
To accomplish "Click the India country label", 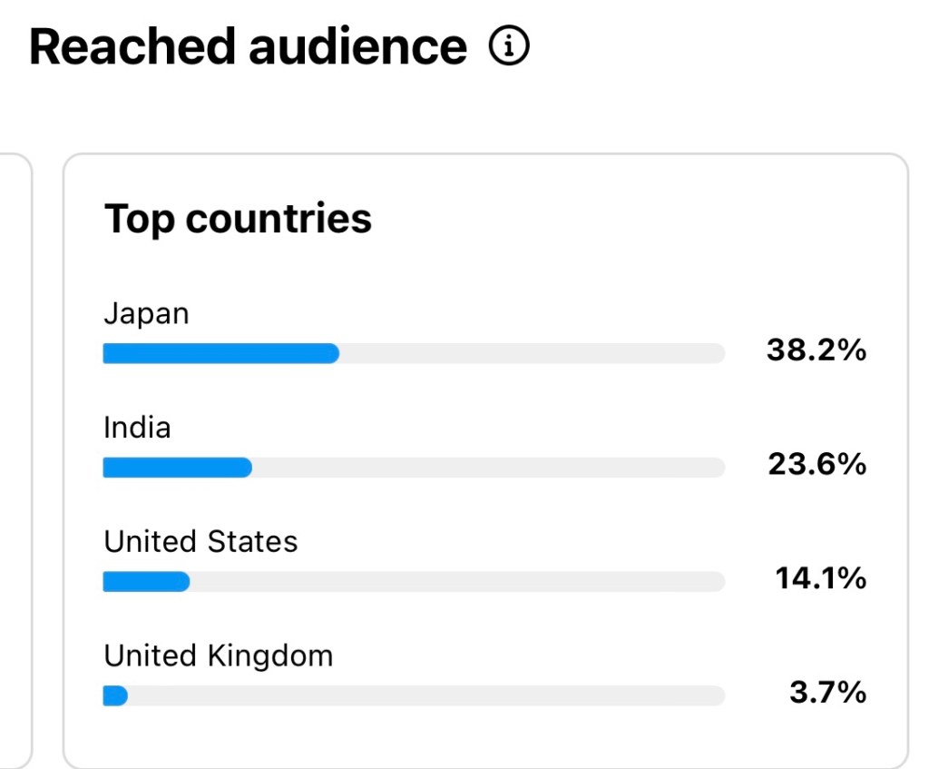I will [137, 428].
